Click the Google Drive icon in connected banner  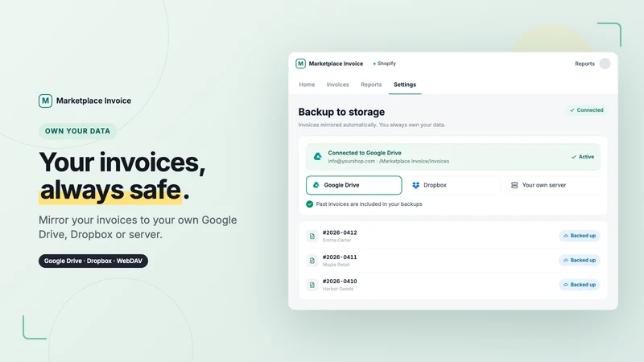point(317,156)
